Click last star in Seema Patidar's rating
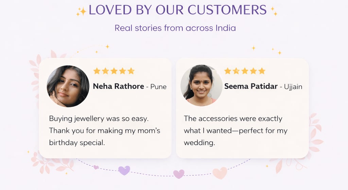This screenshot has height=190, width=348. (x=262, y=71)
